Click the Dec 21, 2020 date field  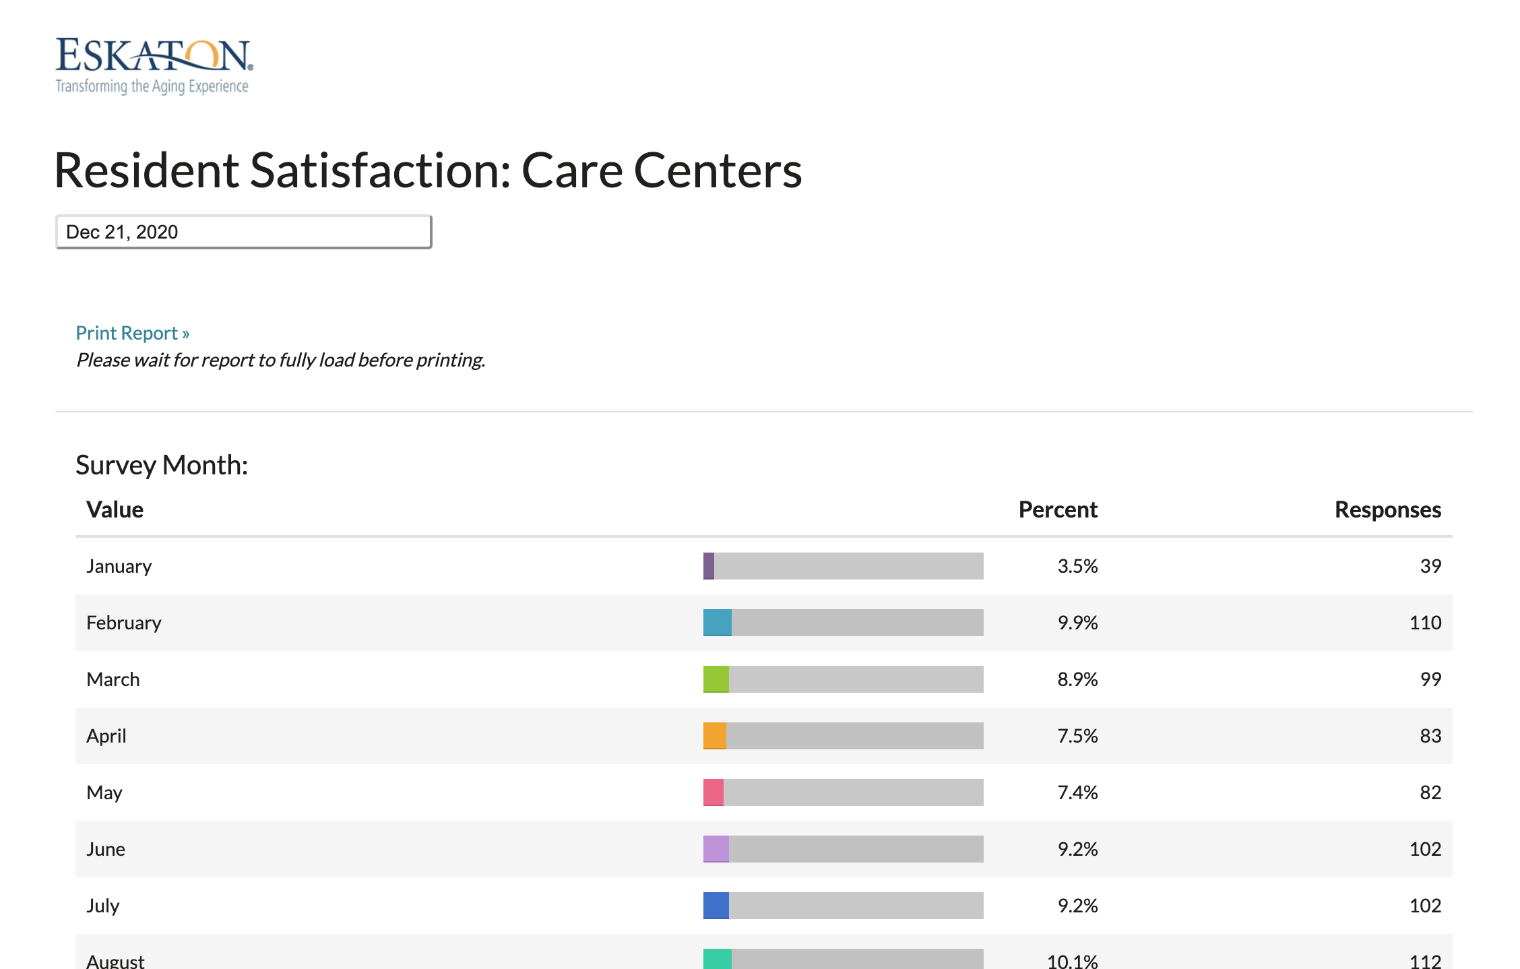click(243, 231)
